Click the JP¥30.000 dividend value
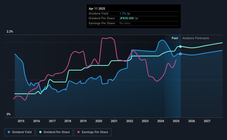 coord(127,18)
